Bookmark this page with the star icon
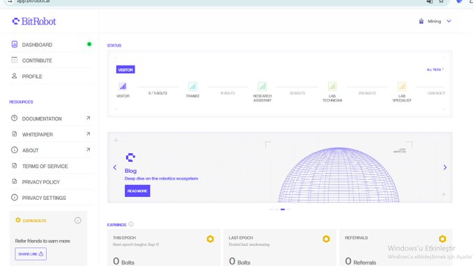This screenshot has height=266, width=473. 442,1
